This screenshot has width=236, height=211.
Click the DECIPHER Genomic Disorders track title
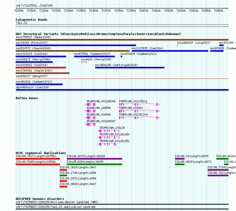pyautogui.click(x=40, y=199)
